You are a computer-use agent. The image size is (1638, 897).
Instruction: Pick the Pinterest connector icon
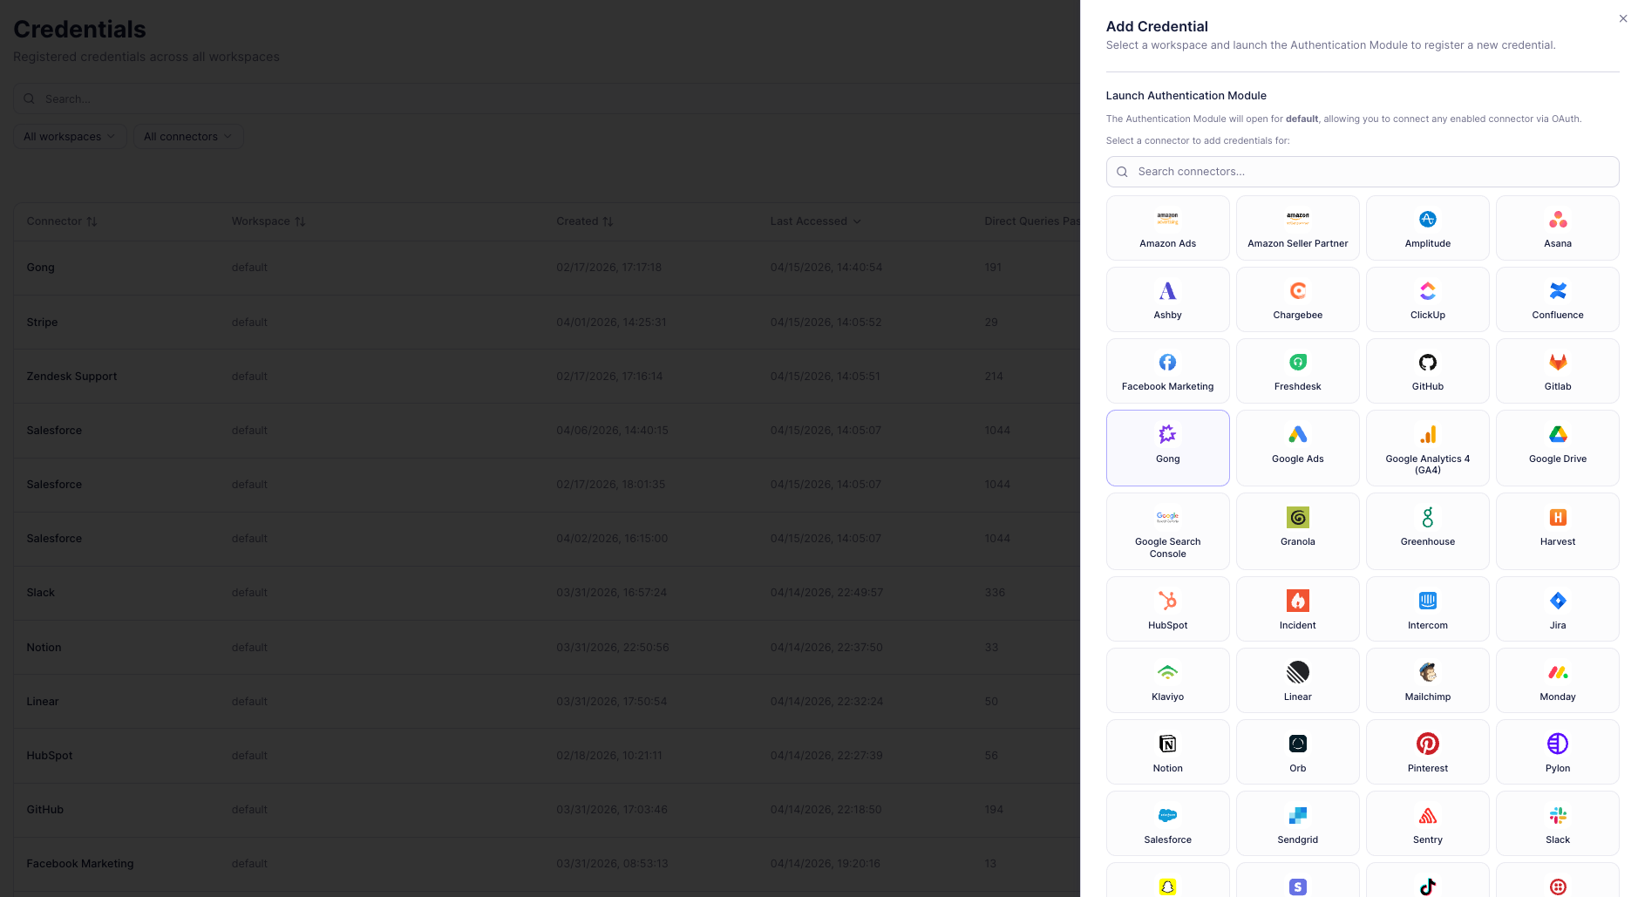[x=1427, y=744]
